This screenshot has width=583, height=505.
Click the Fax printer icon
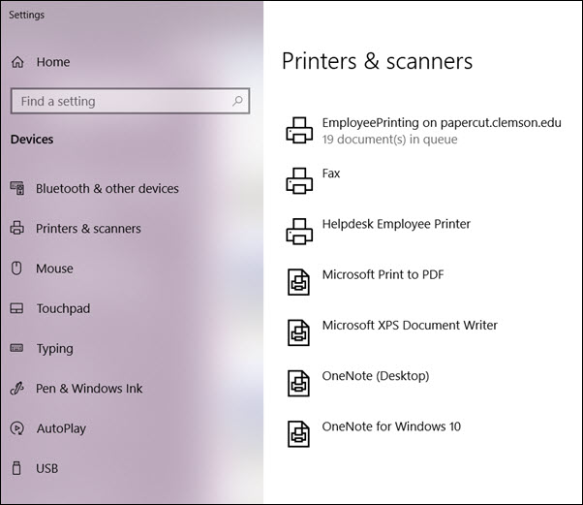[x=299, y=181]
